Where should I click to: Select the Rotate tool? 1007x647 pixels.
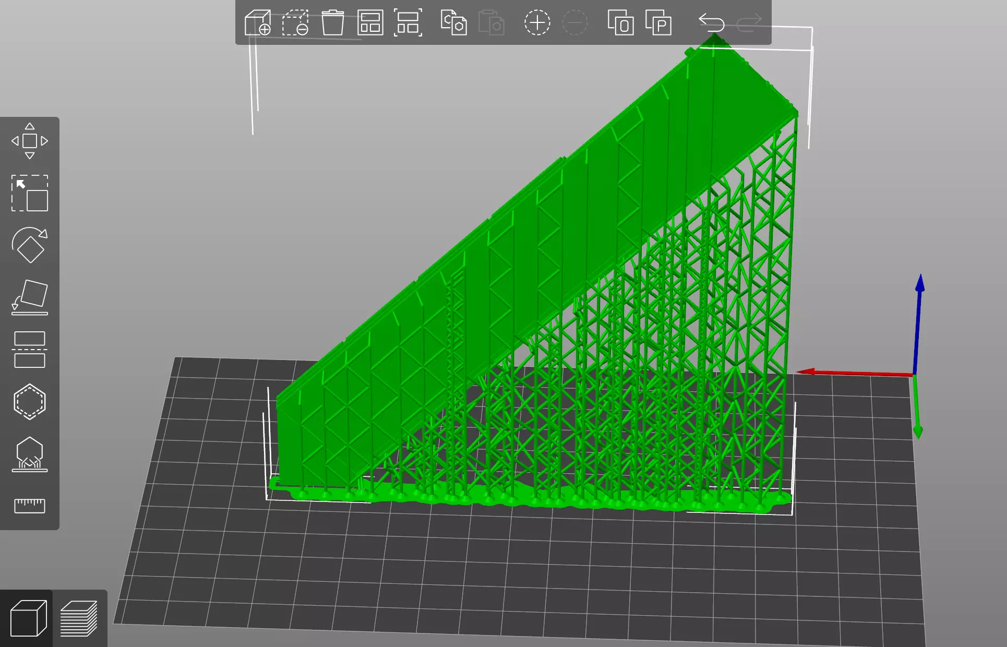click(x=30, y=245)
